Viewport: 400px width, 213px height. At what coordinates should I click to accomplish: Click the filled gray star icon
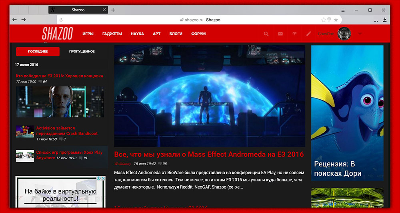(336, 20)
